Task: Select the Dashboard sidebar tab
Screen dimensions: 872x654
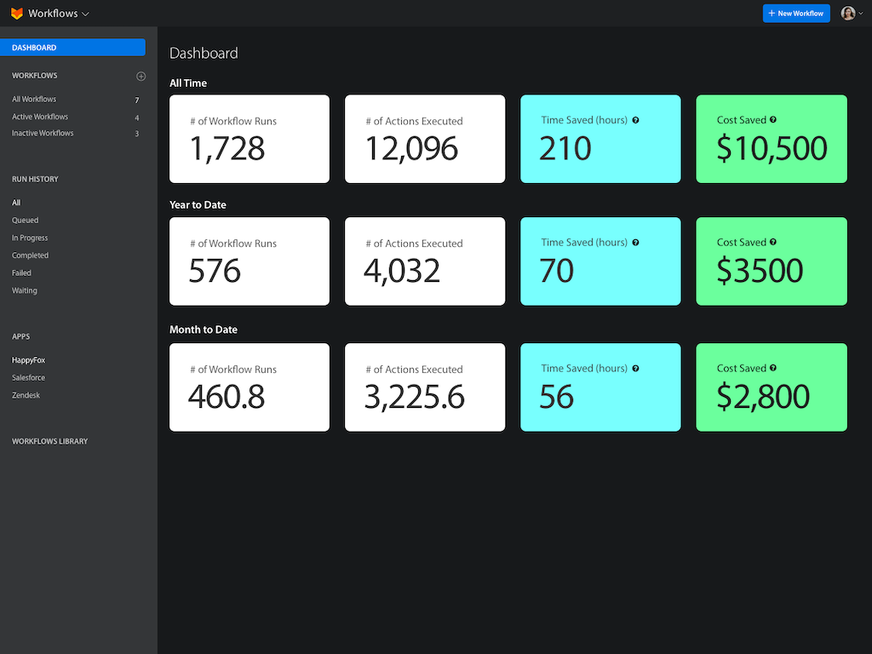Action: [x=72, y=48]
